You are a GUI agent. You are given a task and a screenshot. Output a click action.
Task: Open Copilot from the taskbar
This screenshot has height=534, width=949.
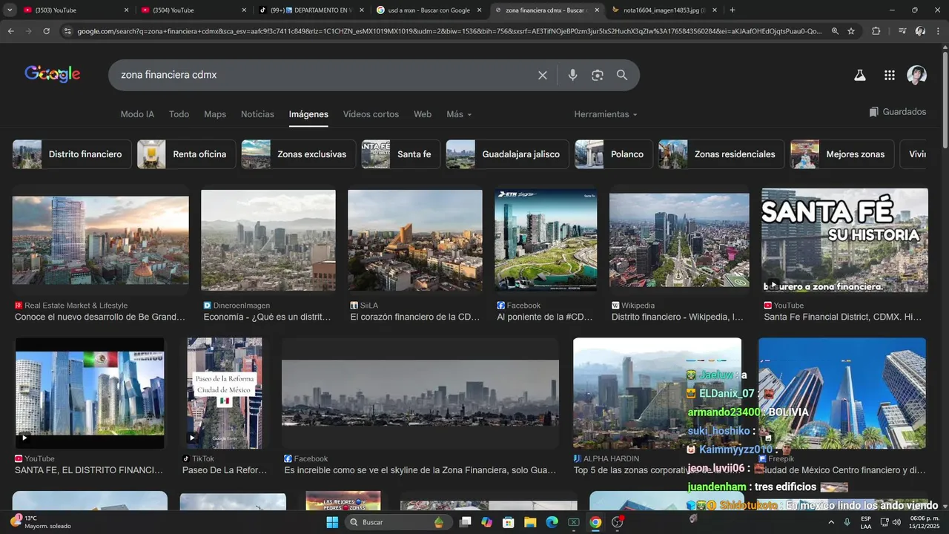point(486,522)
